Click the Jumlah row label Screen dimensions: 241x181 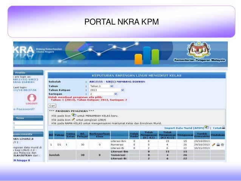click(x=54, y=155)
